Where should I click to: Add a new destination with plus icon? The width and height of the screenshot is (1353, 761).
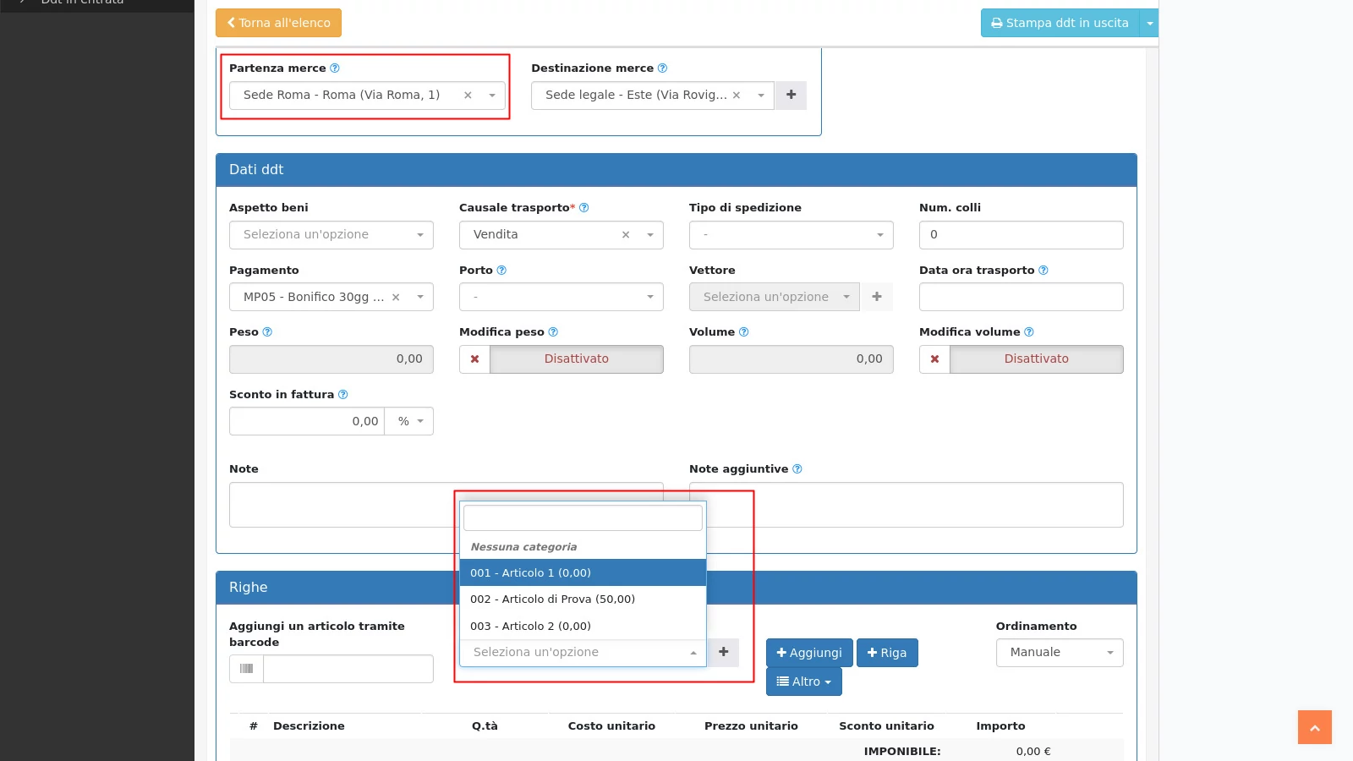tap(791, 96)
